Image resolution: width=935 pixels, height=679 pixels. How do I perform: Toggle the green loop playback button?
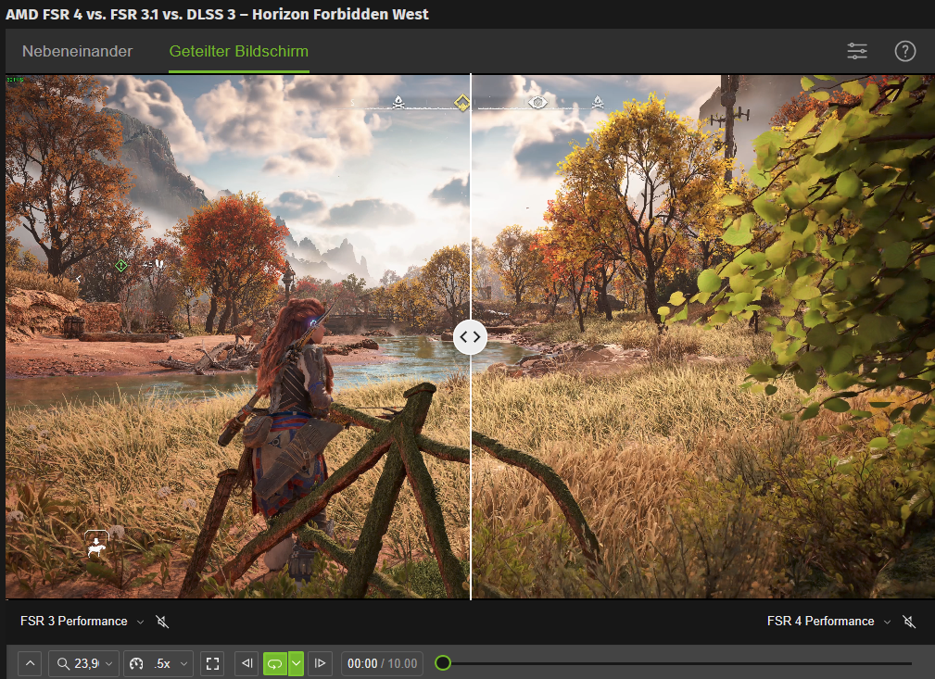coord(275,663)
